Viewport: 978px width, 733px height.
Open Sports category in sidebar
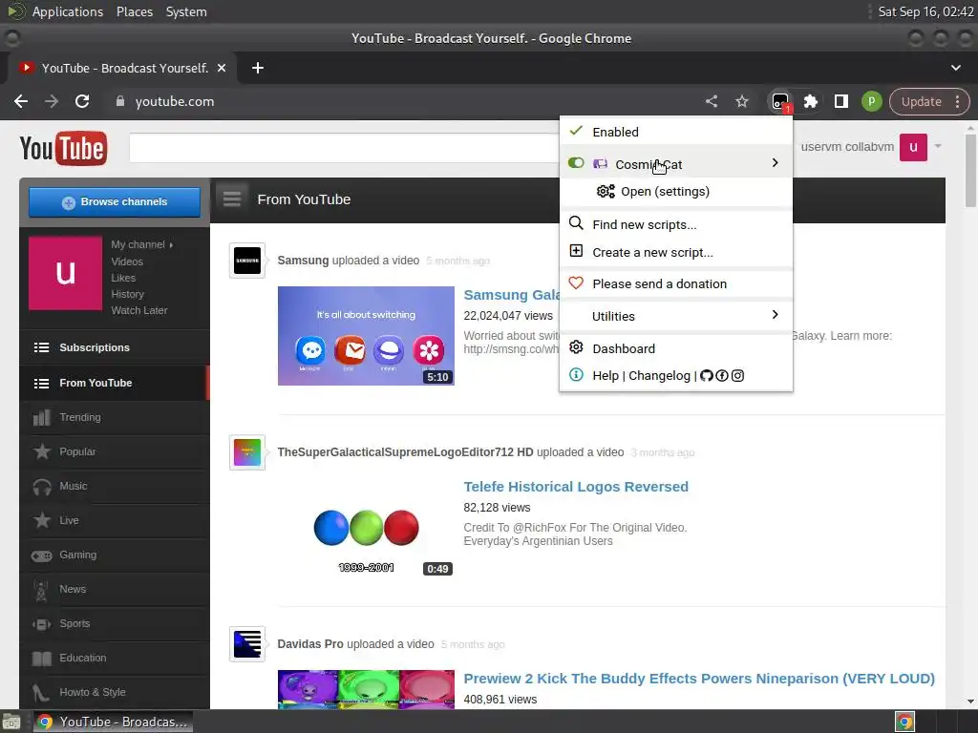pyautogui.click(x=115, y=623)
